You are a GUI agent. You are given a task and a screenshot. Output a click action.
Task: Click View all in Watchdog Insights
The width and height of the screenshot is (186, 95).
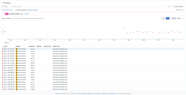pos(26,14)
